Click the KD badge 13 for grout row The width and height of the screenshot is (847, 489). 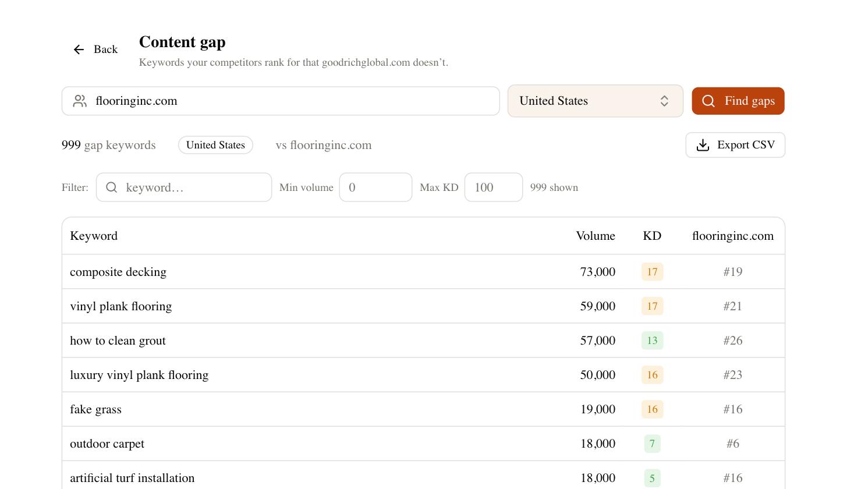pyautogui.click(x=652, y=341)
